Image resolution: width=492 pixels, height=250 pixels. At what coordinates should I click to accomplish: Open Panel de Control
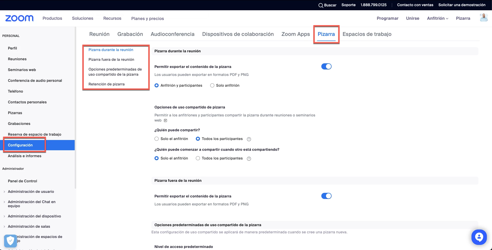click(23, 181)
